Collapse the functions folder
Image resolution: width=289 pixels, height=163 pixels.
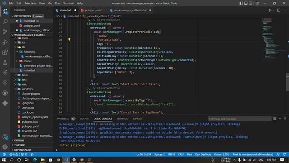29,52
